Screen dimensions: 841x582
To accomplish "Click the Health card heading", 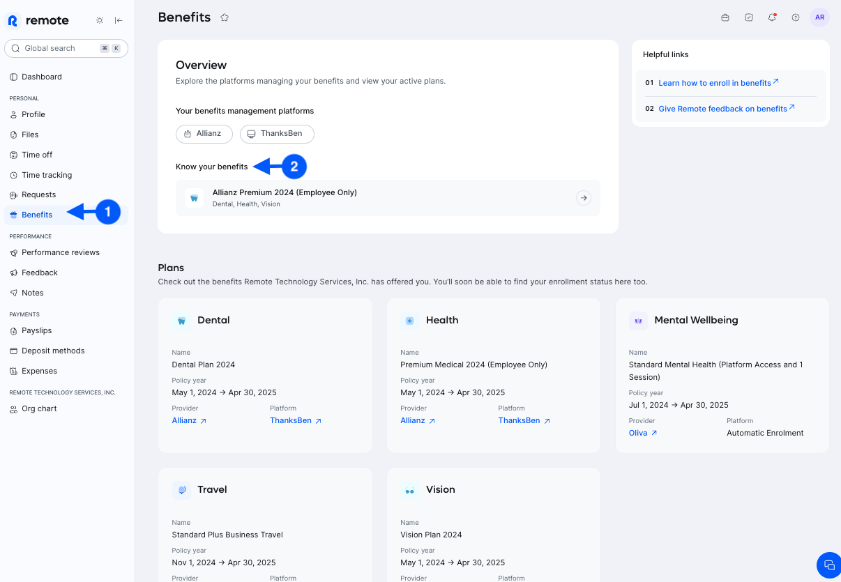I will tap(442, 321).
